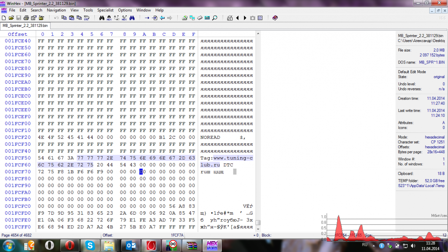Open Find Hex Values binoculars icon

pos(109,18)
